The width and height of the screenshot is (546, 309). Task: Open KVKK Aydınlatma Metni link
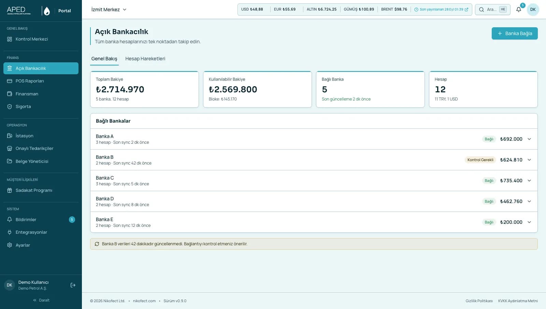[x=518, y=301]
